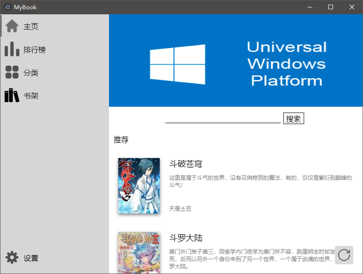Maximize the MyBook window
Screen dimensions: 363x274
point(331,7)
